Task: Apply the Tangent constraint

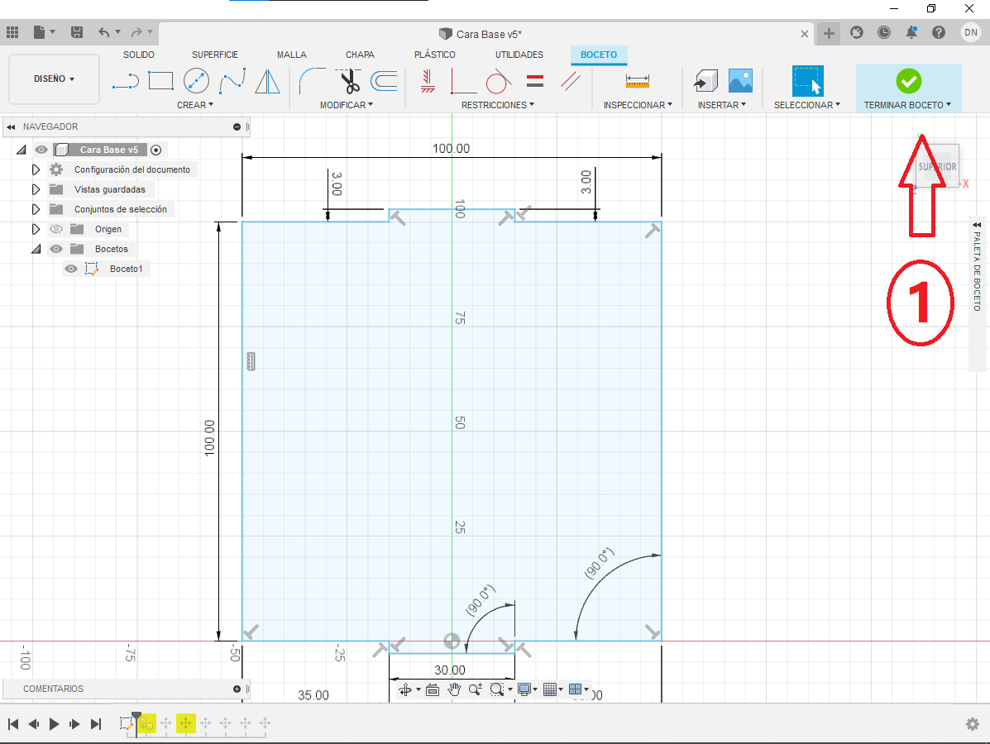Action: point(499,81)
